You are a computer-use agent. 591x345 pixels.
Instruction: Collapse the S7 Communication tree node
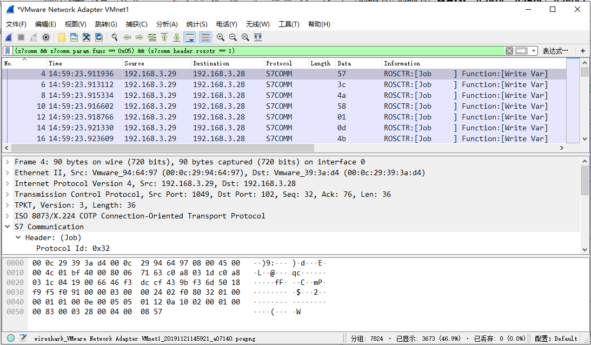(x=7, y=227)
